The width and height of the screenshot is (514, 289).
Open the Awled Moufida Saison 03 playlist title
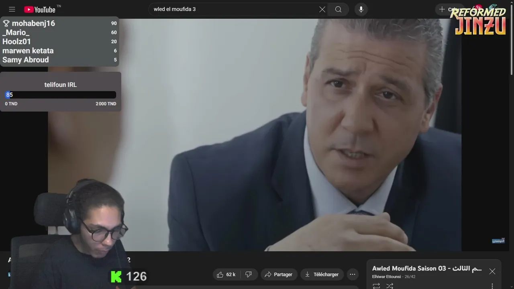pos(427,269)
